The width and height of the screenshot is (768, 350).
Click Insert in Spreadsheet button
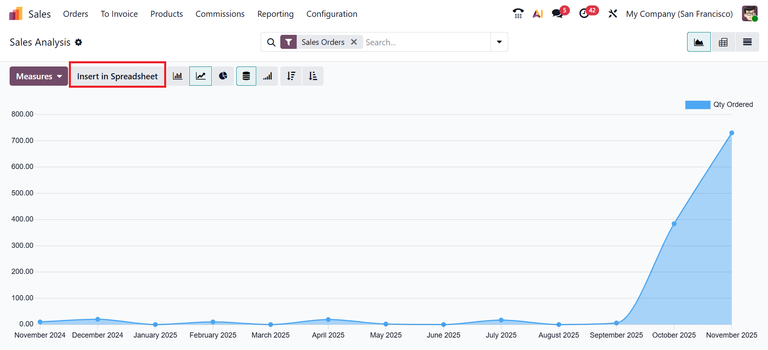click(x=117, y=76)
